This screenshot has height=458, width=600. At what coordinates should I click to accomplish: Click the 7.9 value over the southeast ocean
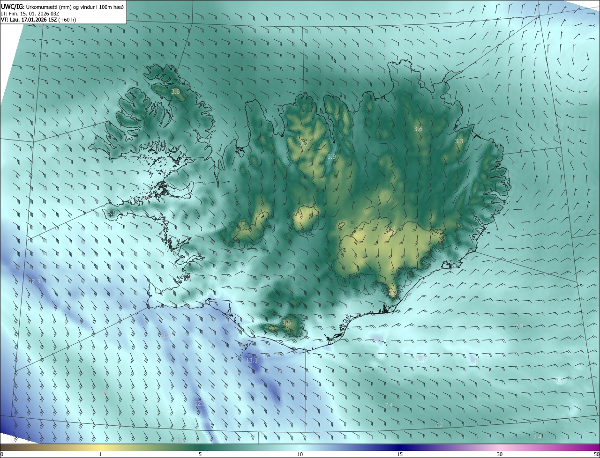click(519, 326)
